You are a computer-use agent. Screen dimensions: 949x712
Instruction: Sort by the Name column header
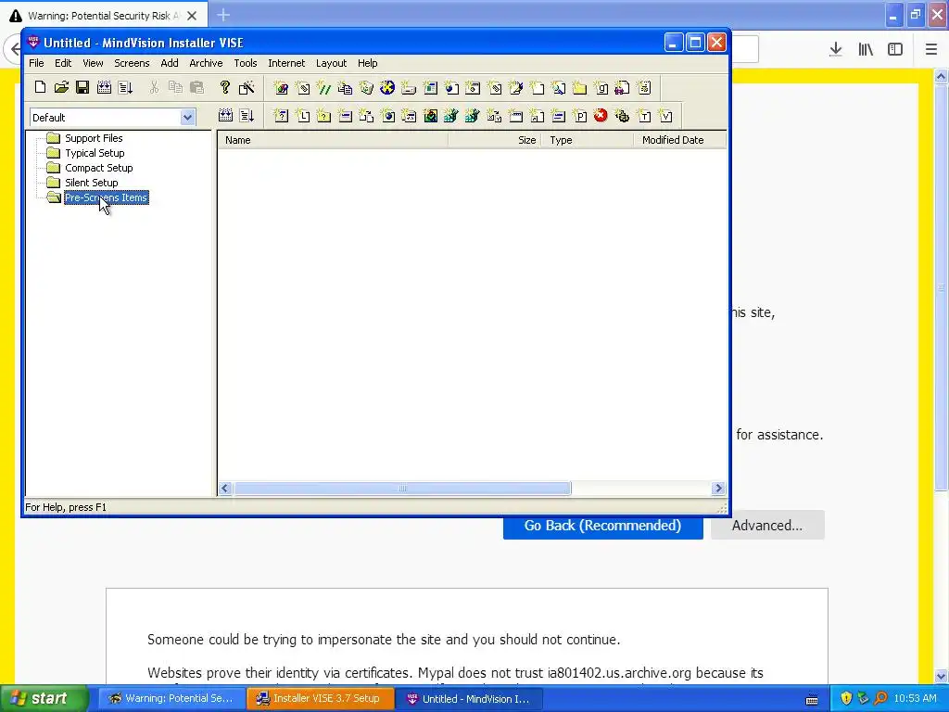pyautogui.click(x=333, y=140)
